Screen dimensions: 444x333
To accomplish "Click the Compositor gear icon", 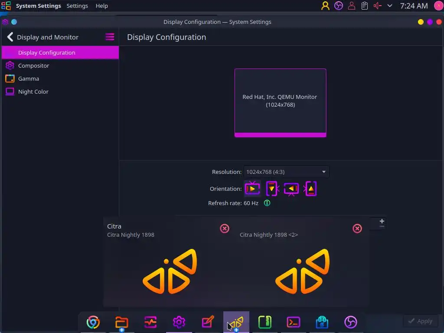I will 10,65.
